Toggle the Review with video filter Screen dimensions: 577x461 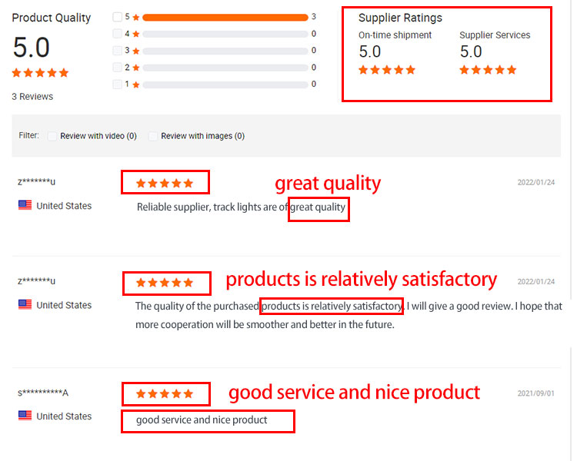(53, 136)
